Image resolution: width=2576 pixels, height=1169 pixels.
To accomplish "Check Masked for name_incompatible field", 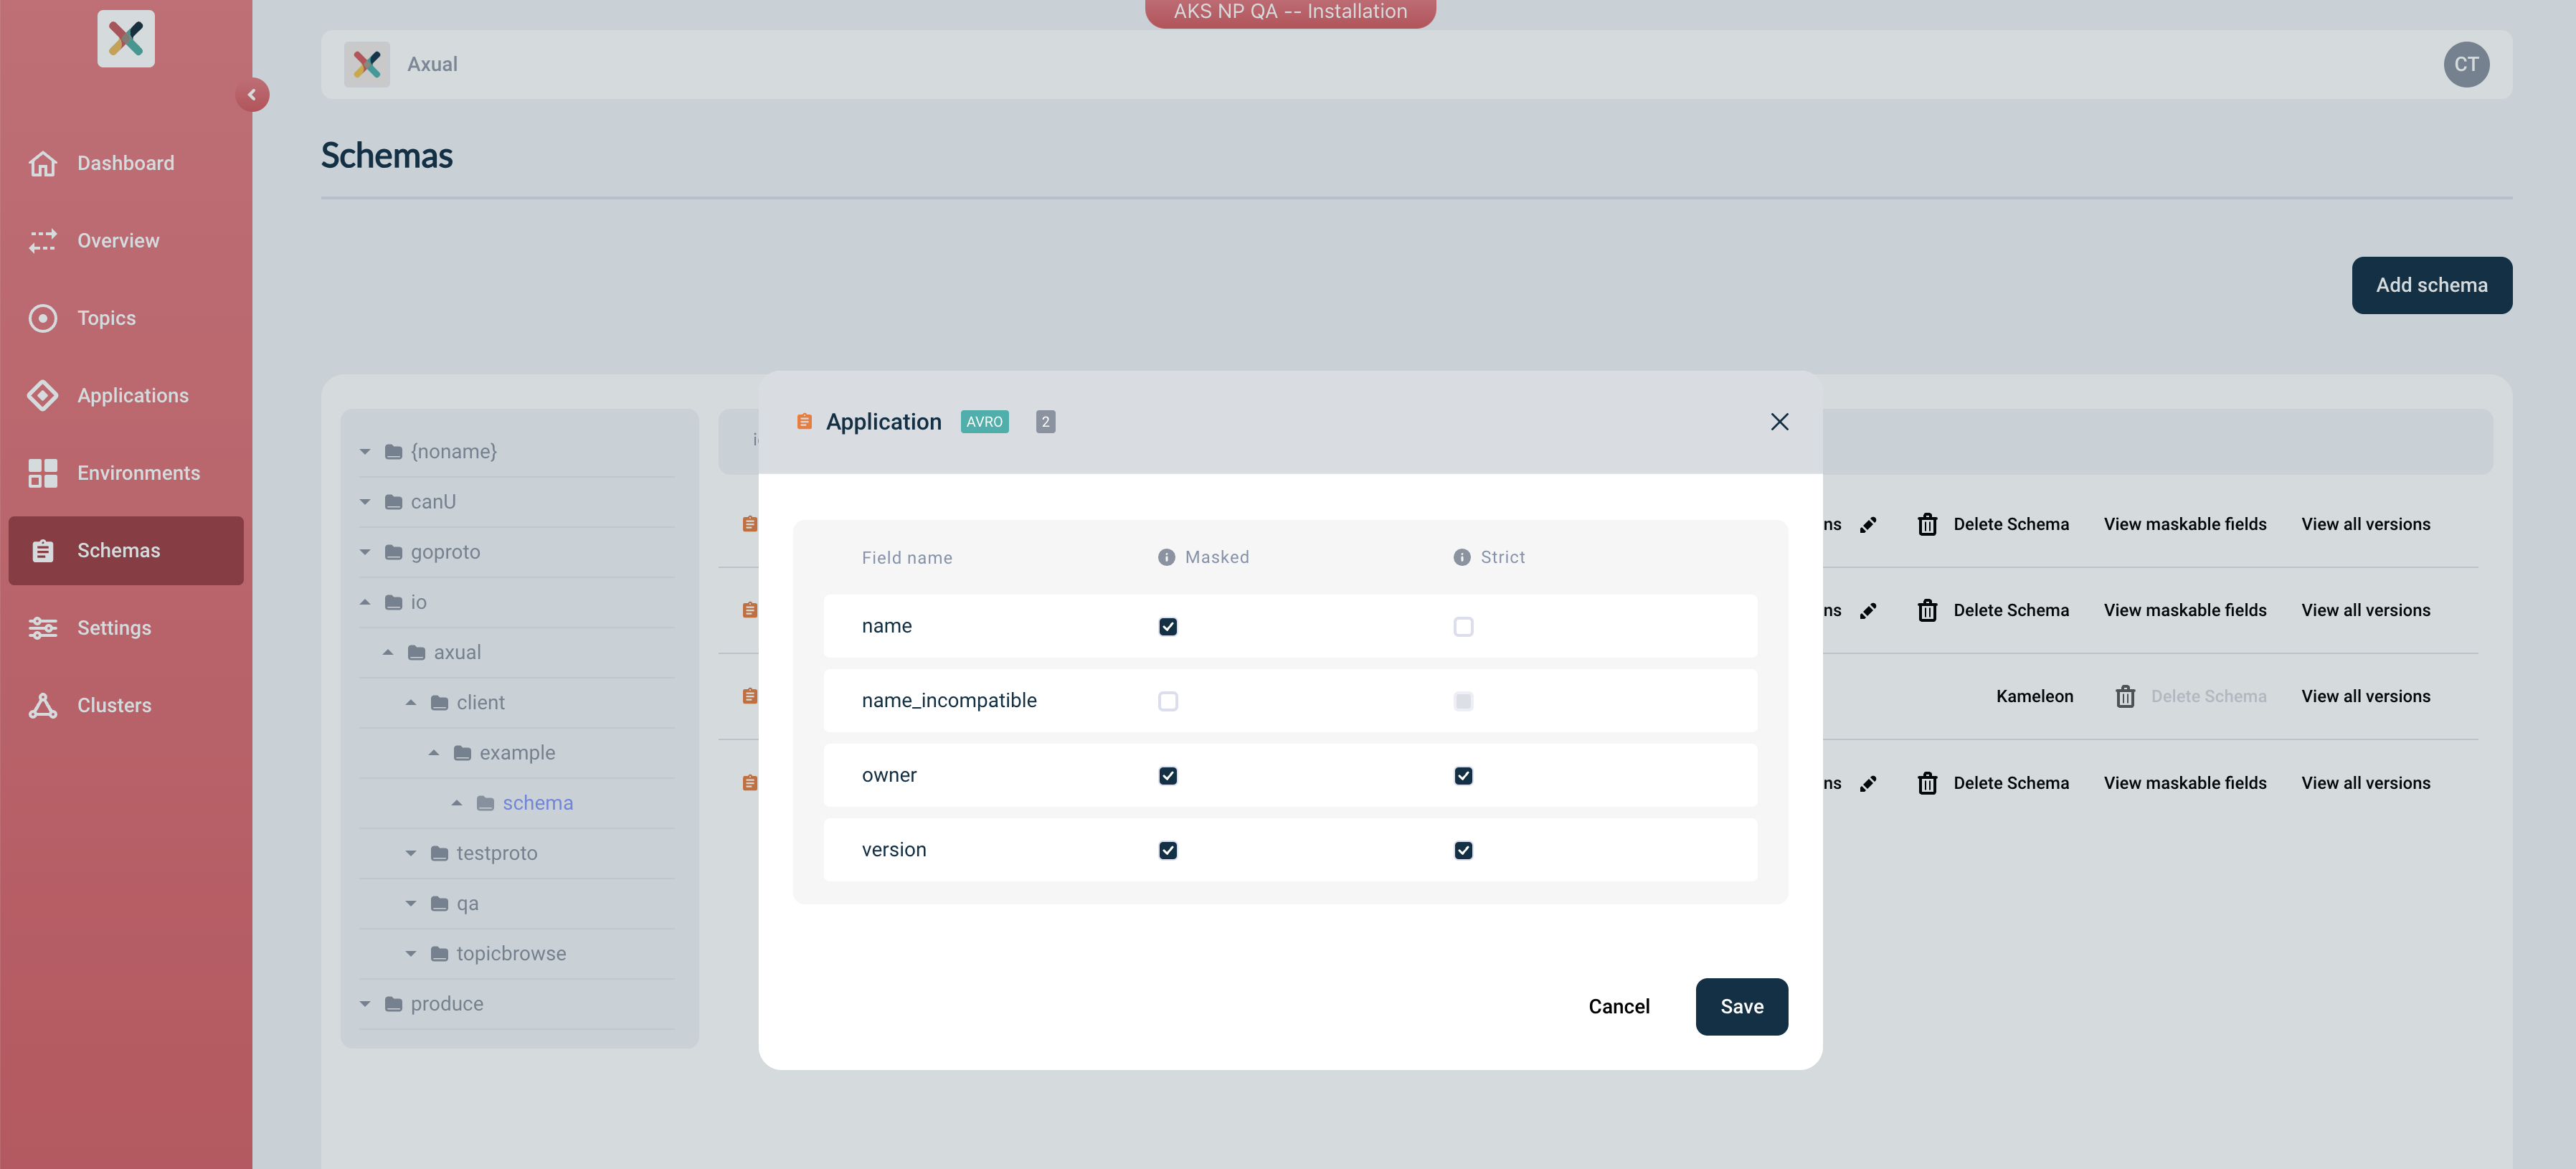I will (1167, 701).
